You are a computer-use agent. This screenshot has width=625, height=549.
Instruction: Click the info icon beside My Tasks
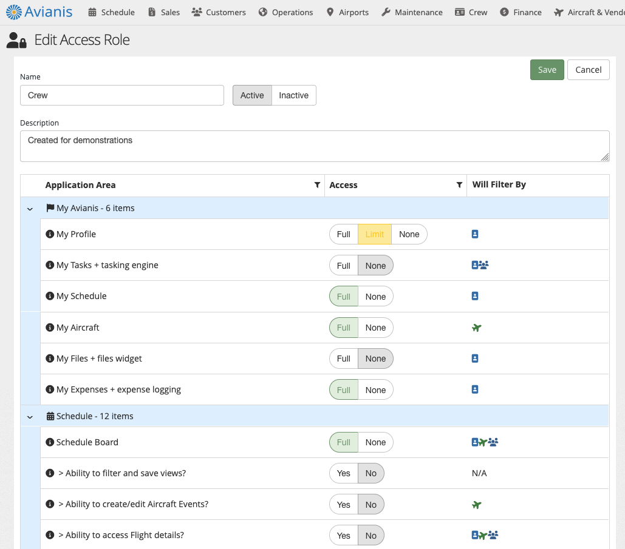(x=50, y=265)
